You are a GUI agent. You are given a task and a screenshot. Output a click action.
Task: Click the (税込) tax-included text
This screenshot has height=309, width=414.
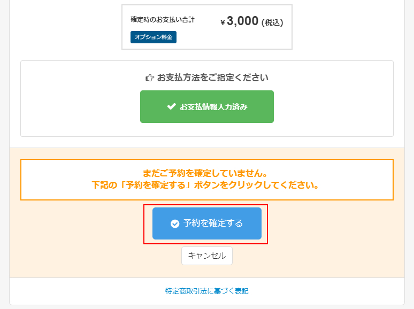tap(272, 22)
